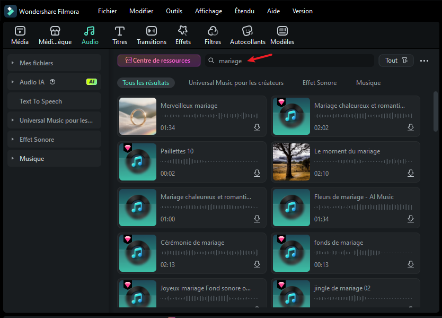Select the Filtres tool icon
The height and width of the screenshot is (318, 442).
point(213,31)
